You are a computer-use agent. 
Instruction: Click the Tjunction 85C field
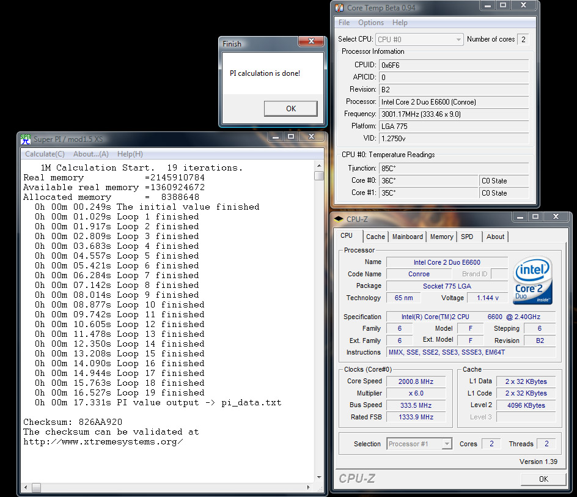click(454, 168)
